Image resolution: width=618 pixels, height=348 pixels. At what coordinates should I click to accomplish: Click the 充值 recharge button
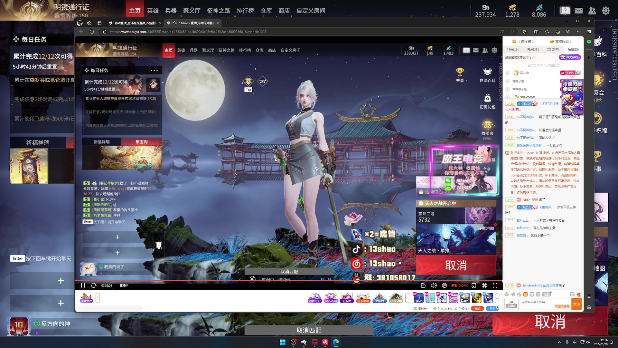pos(477,308)
